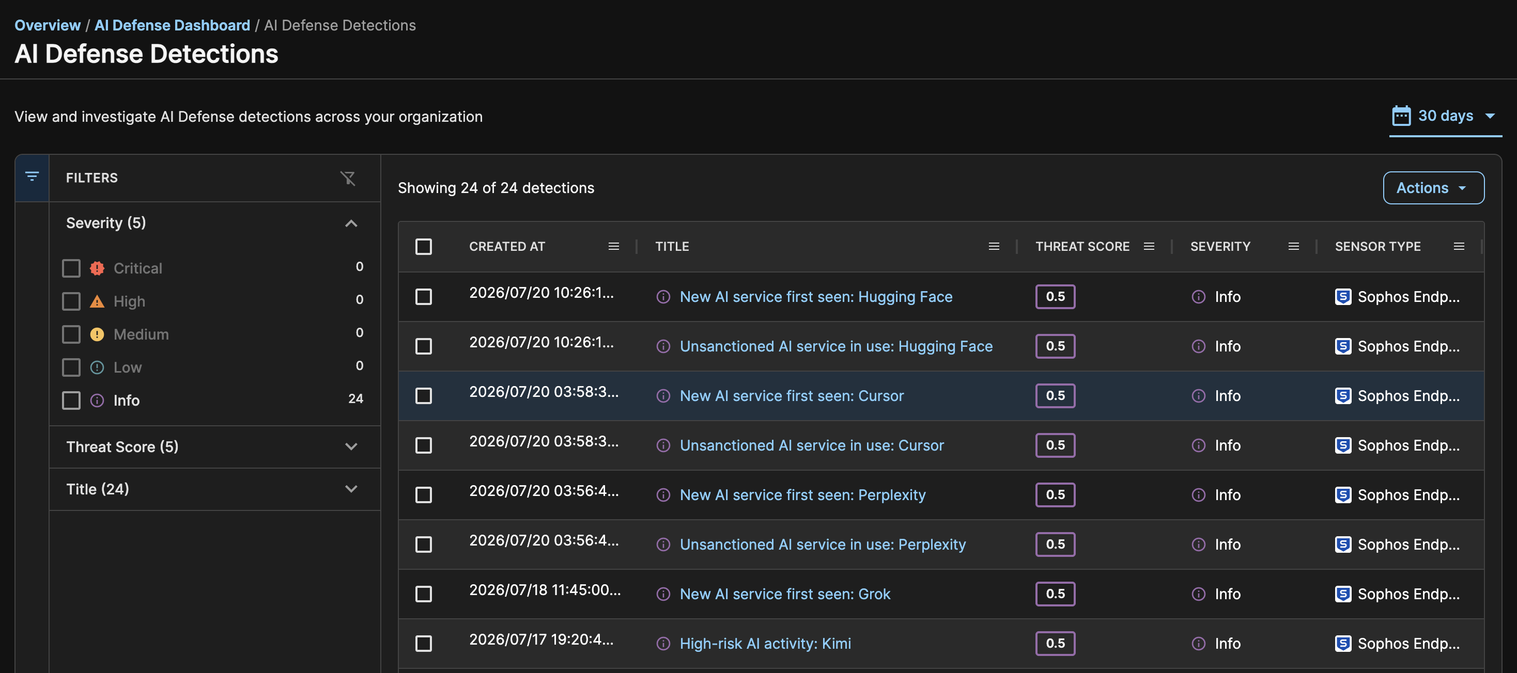Open Unsanctioned AI service in use: Cursor
Image resolution: width=1517 pixels, height=673 pixels.
tap(812, 445)
